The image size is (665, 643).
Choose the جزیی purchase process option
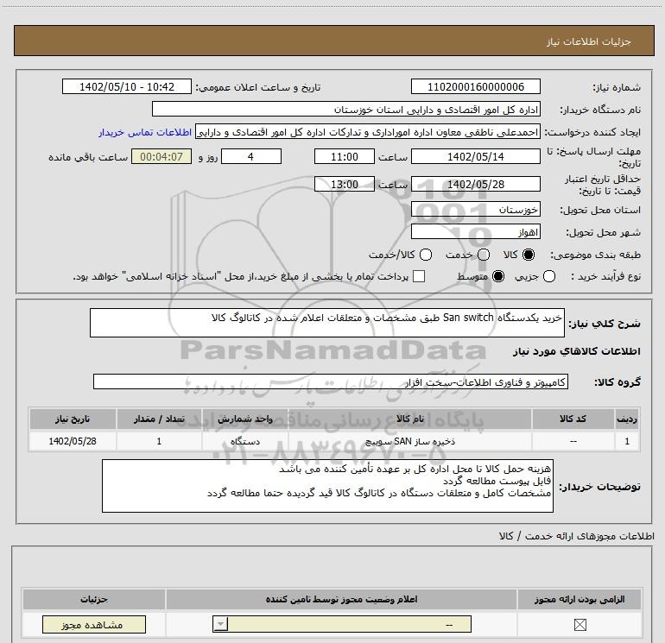click(x=549, y=277)
